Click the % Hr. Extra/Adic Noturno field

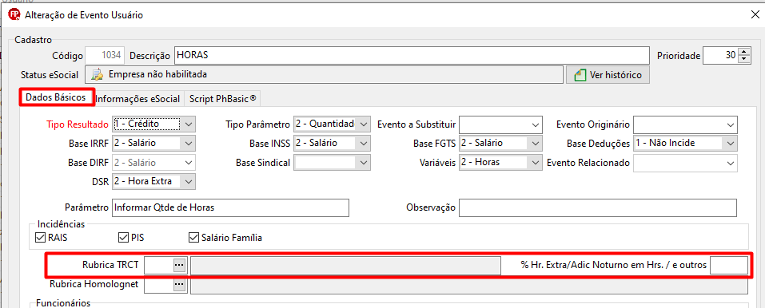728,265
